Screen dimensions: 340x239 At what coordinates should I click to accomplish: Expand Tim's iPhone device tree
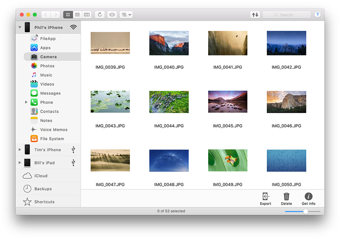[x=20, y=150]
